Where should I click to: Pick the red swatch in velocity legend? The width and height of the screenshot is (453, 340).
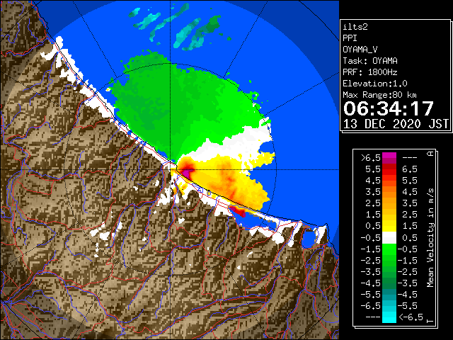(x=389, y=171)
